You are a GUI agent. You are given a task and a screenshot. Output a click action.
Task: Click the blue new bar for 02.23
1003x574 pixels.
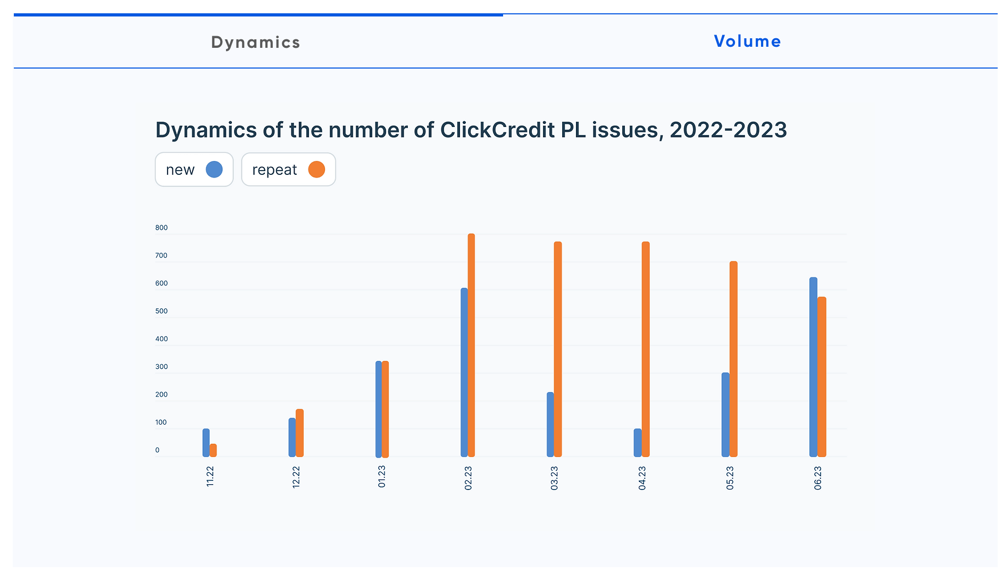click(464, 373)
